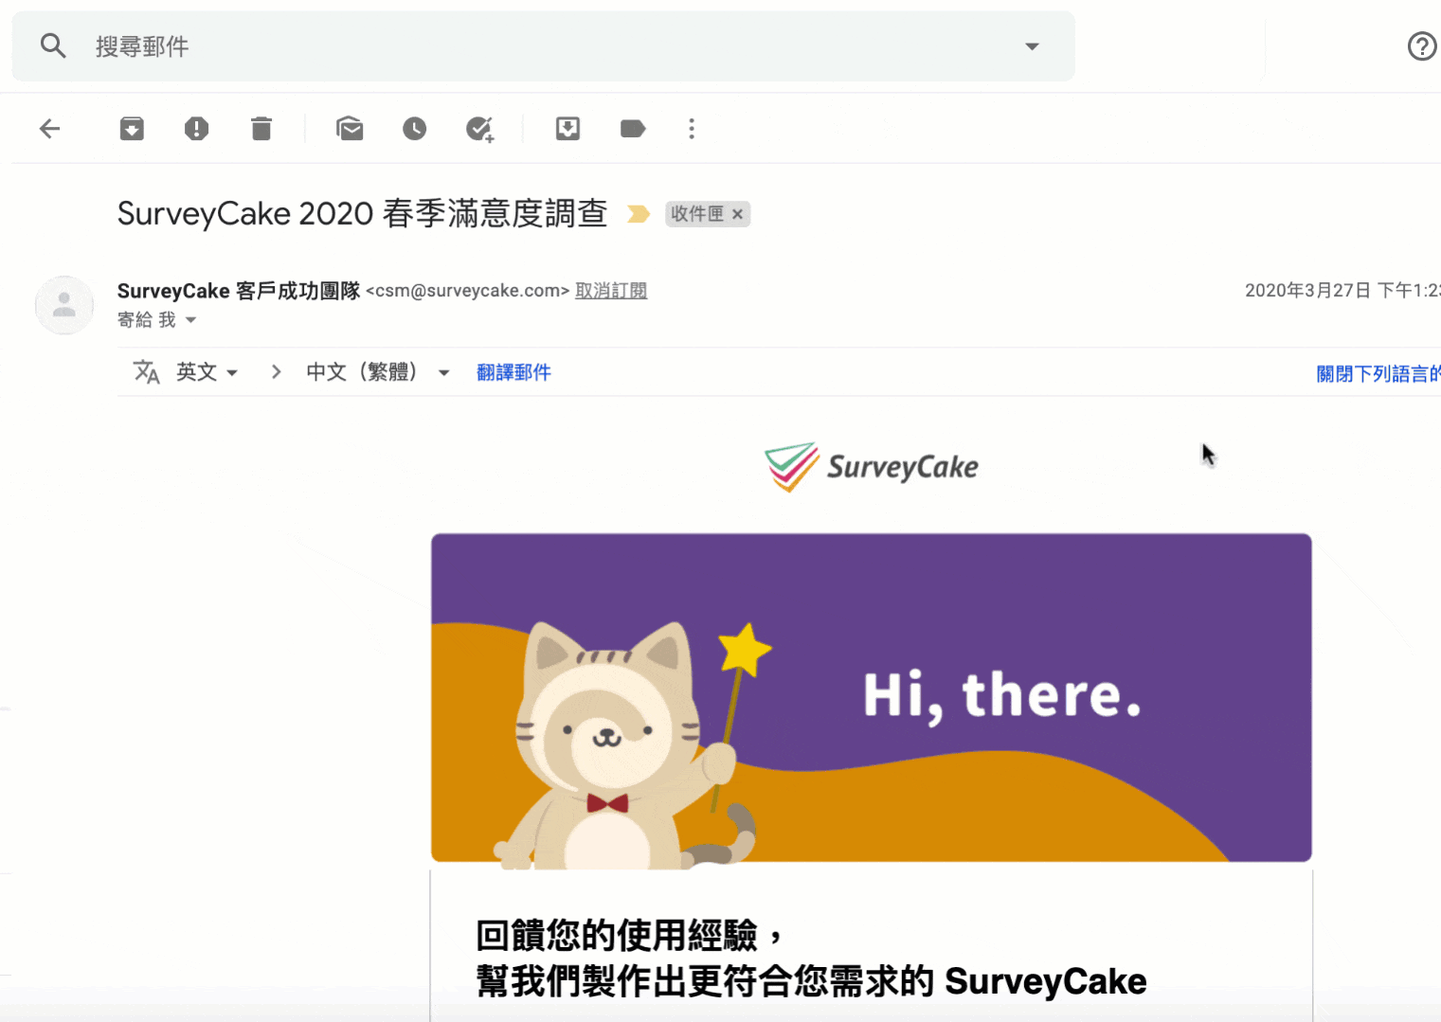Report this email as spam
This screenshot has width=1441, height=1022.
[196, 129]
